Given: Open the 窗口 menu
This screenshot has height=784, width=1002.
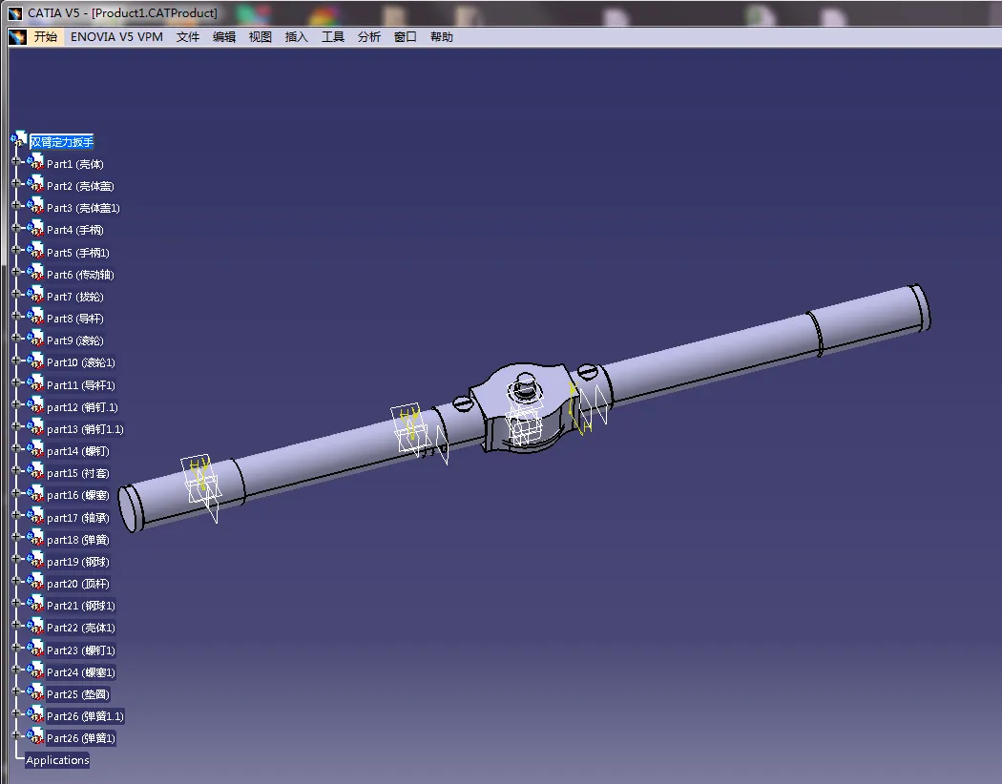Looking at the screenshot, I should tap(406, 37).
